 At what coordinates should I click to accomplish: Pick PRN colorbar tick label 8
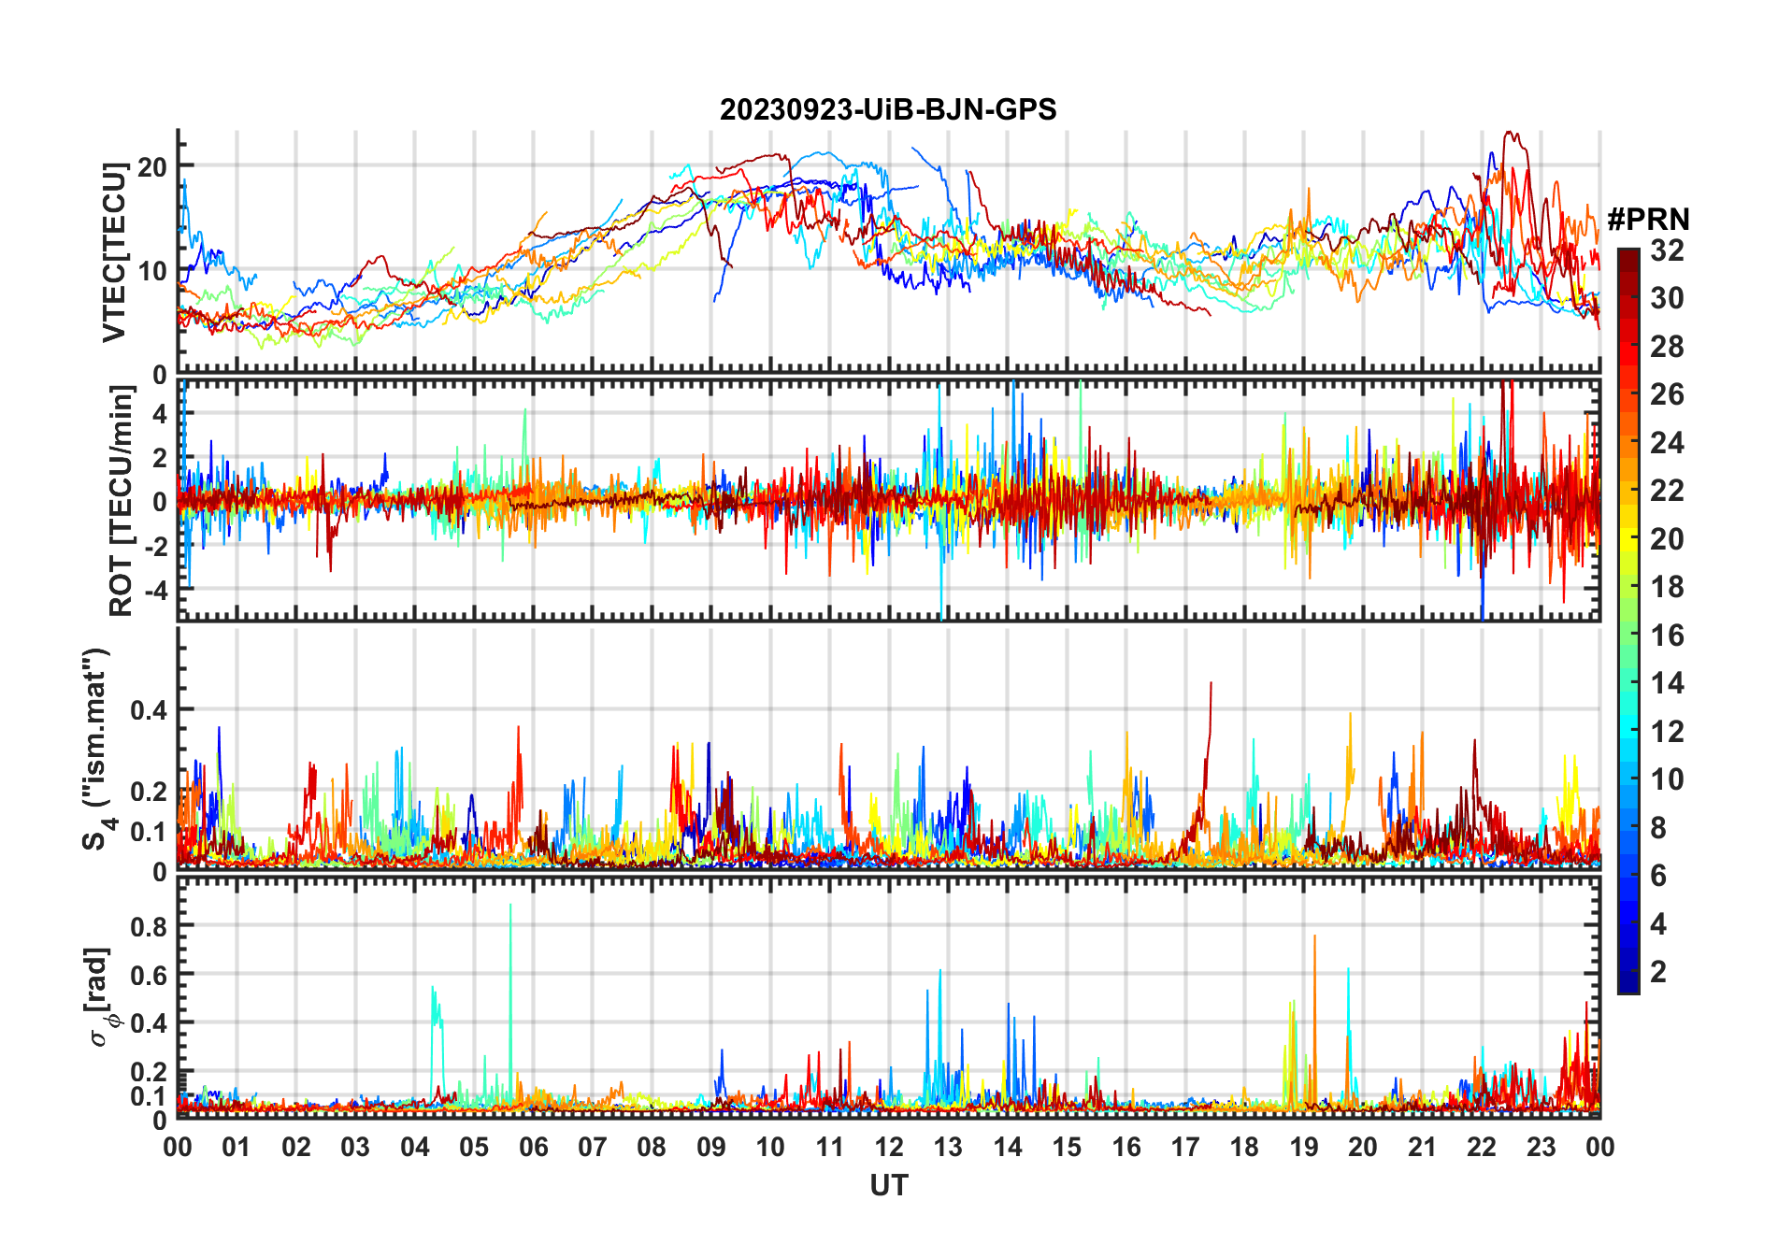point(1658,828)
